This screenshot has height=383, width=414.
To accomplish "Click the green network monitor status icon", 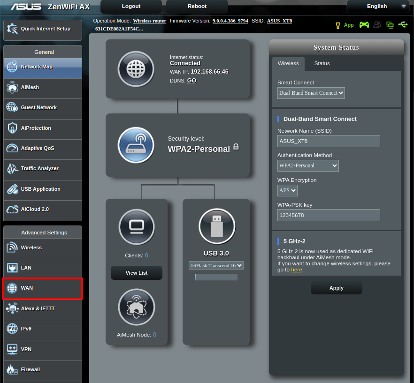I will pyautogui.click(x=390, y=25).
